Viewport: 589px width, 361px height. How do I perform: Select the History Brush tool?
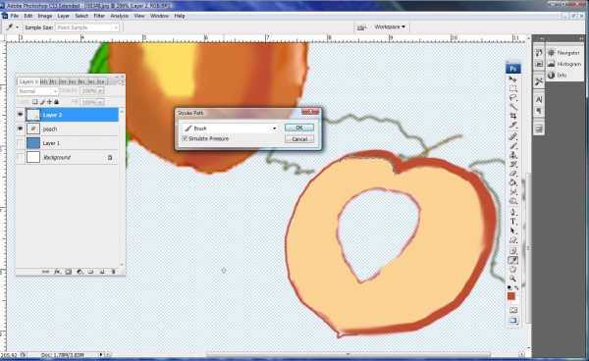512,165
